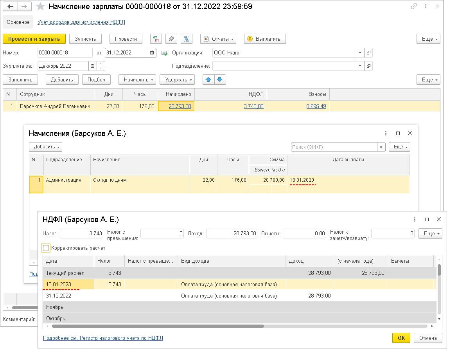449x350 pixels.
Task: Move employee row up with blue arrow
Action: point(208,80)
